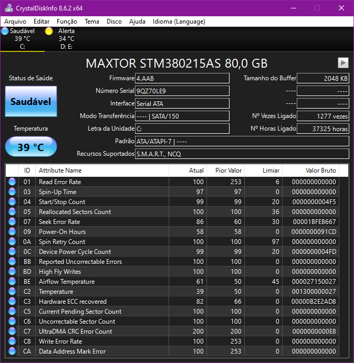Click the Limiar column header
Viewport: 354px width, 363px height.
263,170
